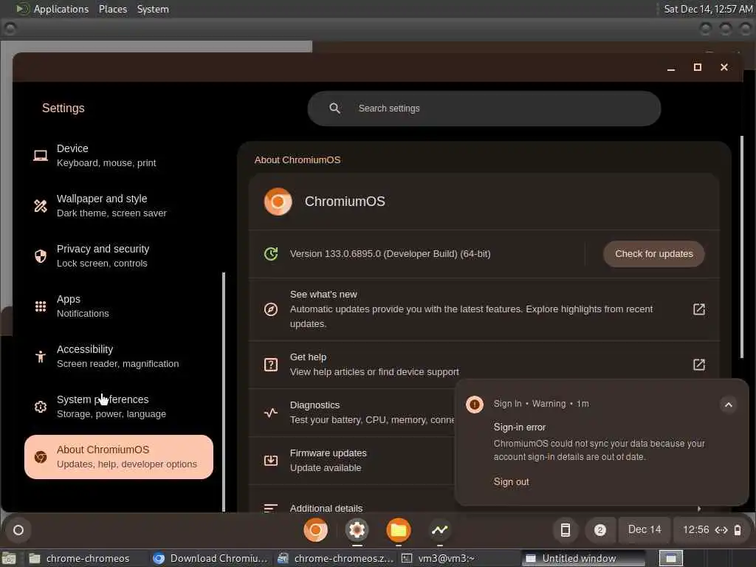Open Accessibility settings section
This screenshot has width=756, height=567.
(119, 356)
